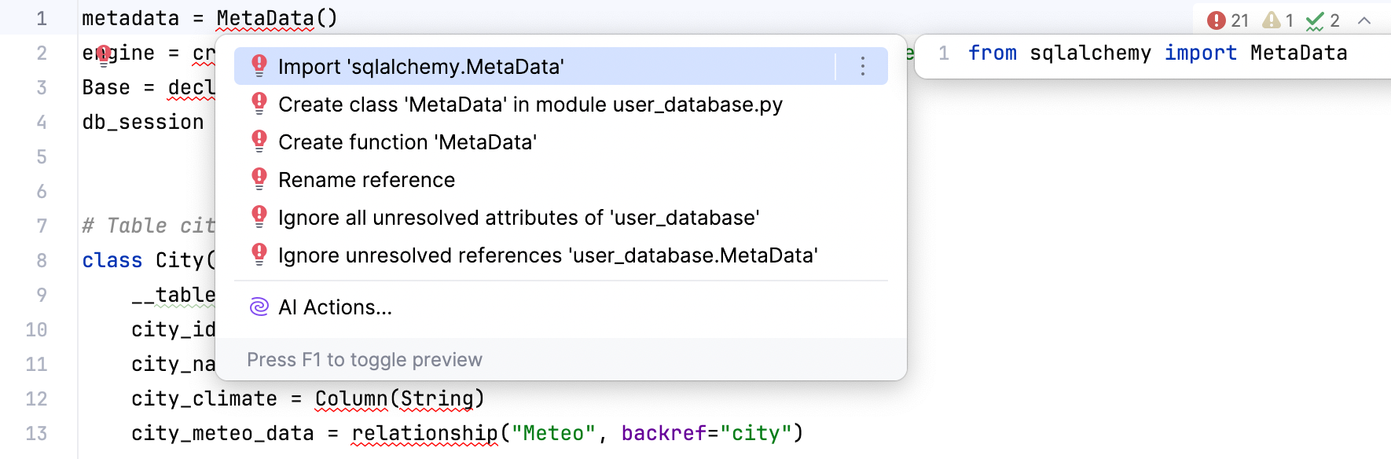Screen dimensions: 1391x459
Task: Click the red bulb beside Rename reference
Action: 259,179
